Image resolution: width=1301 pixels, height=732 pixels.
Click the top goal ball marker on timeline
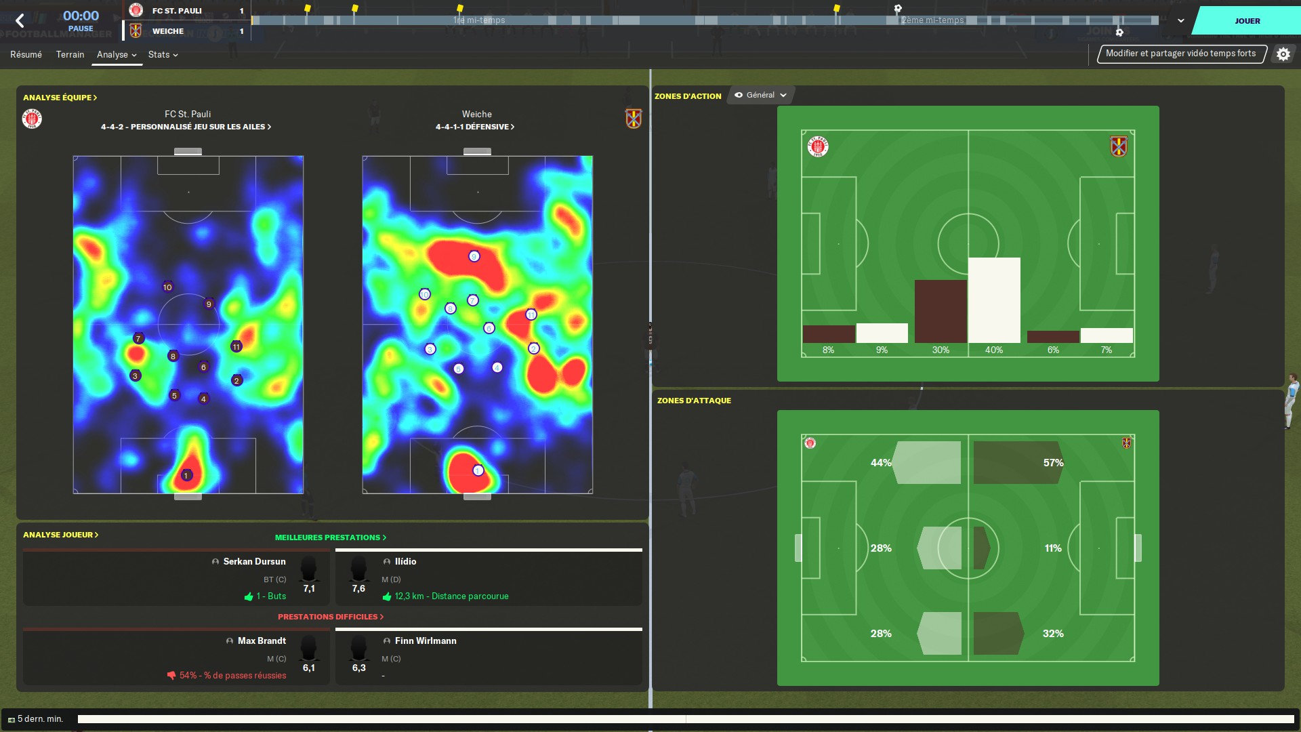(897, 9)
